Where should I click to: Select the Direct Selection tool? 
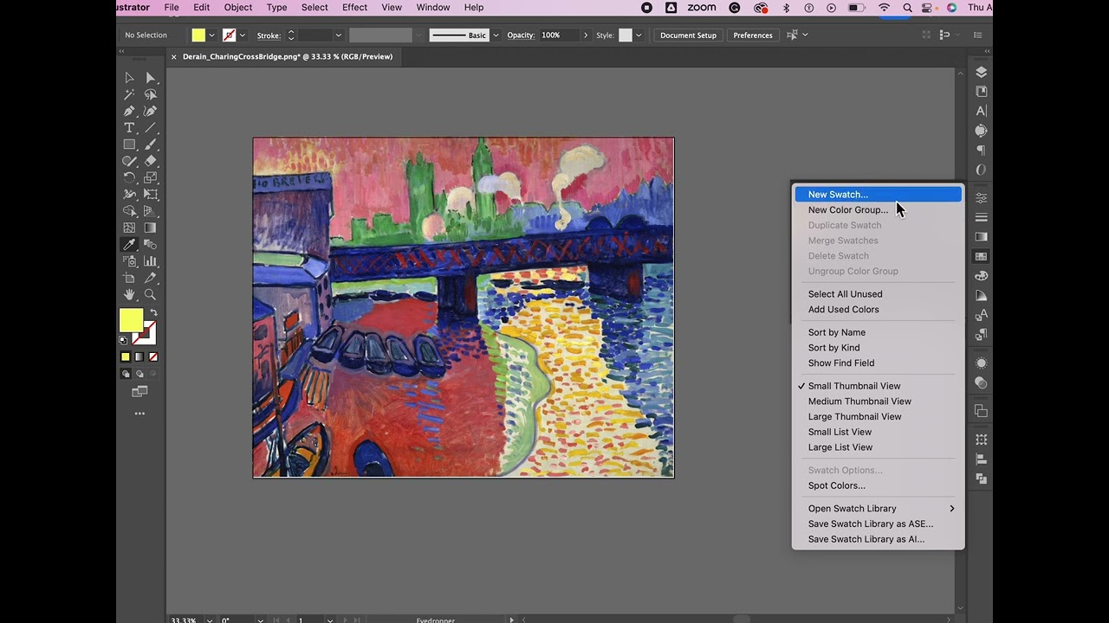[151, 78]
